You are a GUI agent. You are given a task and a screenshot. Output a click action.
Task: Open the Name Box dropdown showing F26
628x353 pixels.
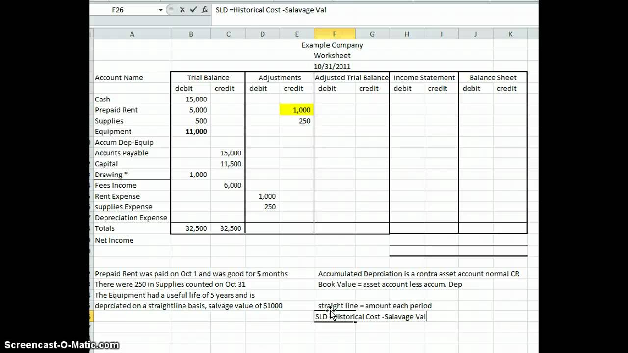160,10
